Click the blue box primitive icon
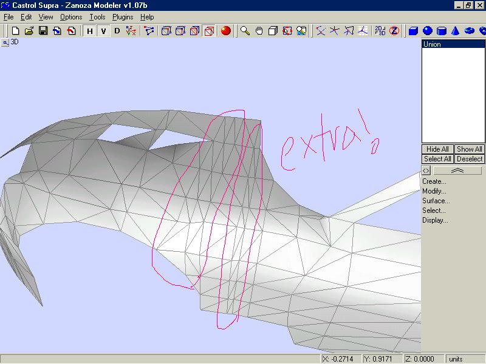This screenshot has height=364, width=486. (414, 30)
